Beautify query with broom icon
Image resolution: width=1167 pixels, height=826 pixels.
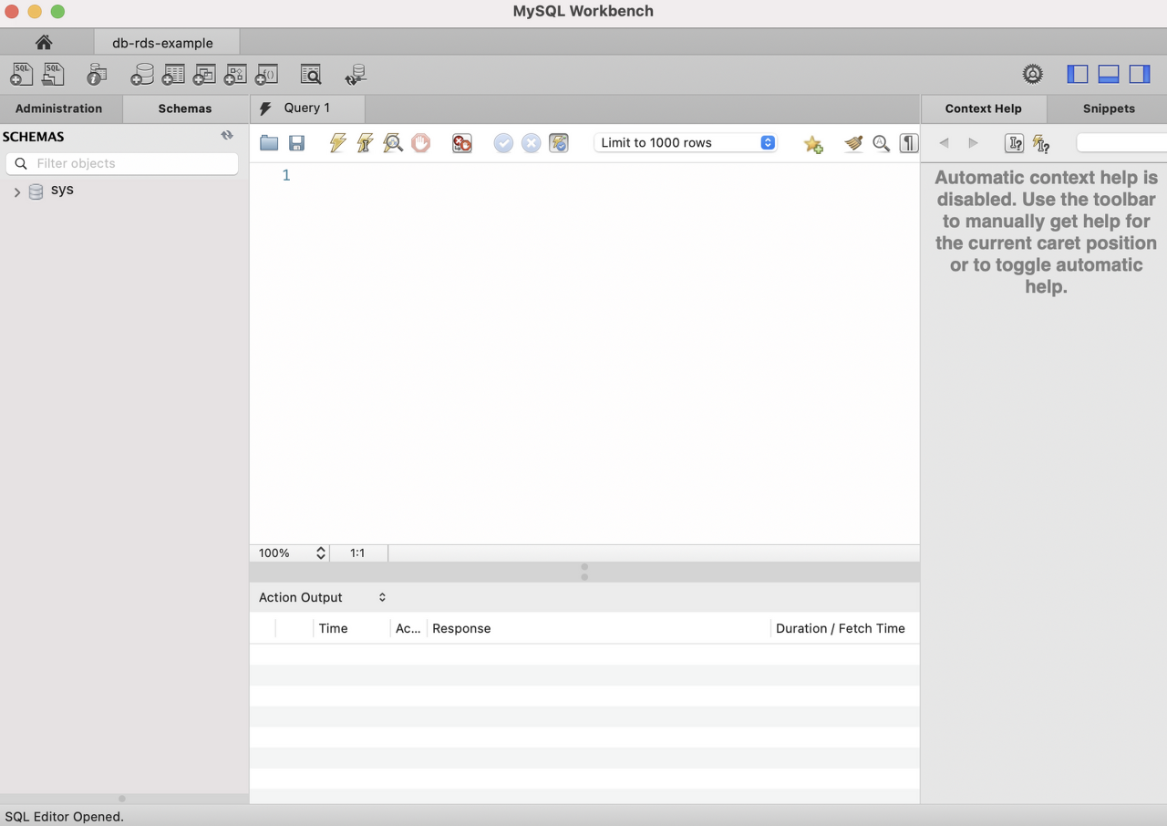click(853, 143)
